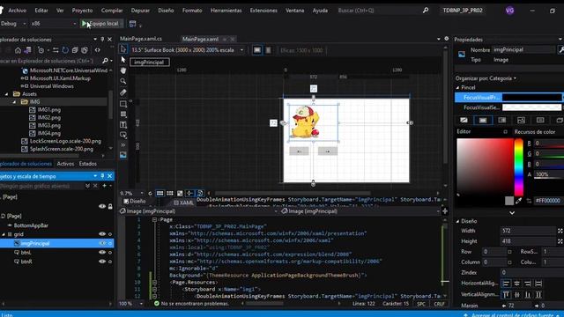Open the Depurar menu

click(140, 11)
